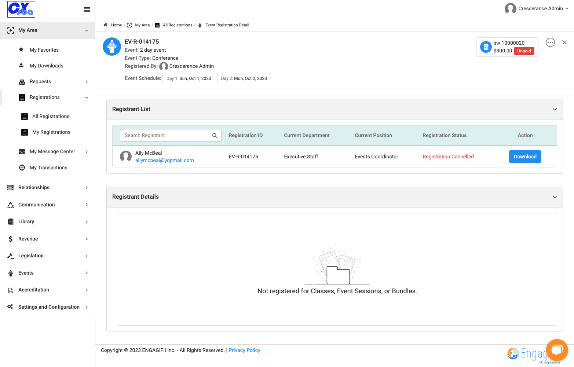Click the star icon for My Favorites
Viewport: 574px width, 367px height.
[x=21, y=49]
